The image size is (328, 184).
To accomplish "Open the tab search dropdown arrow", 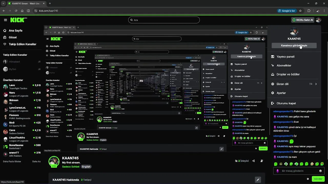I will 4,4.
